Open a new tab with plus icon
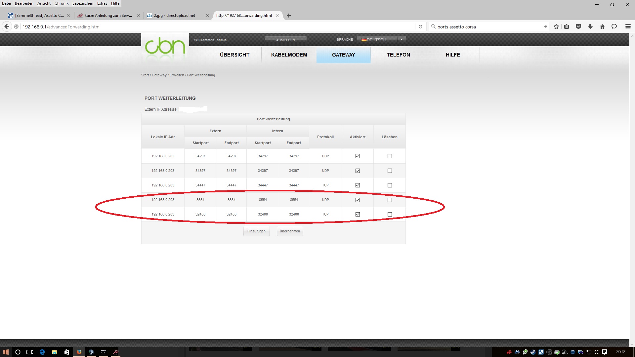635x357 pixels. pos(289,16)
